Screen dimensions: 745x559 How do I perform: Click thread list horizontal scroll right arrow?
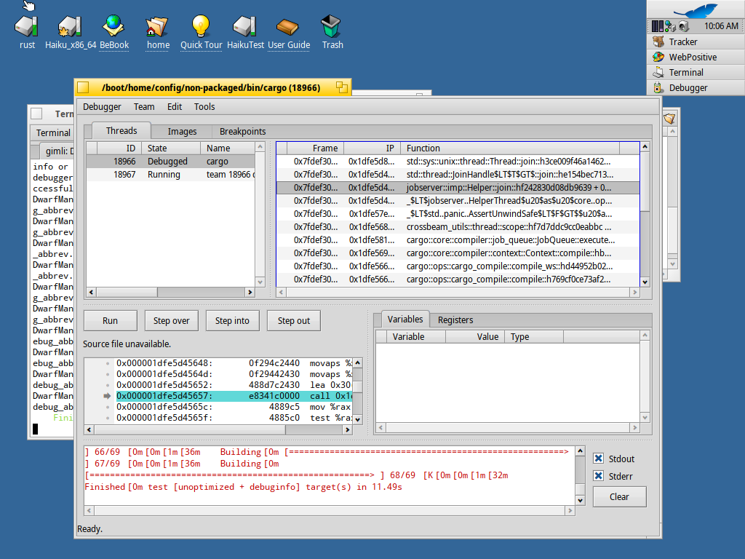[x=250, y=292]
